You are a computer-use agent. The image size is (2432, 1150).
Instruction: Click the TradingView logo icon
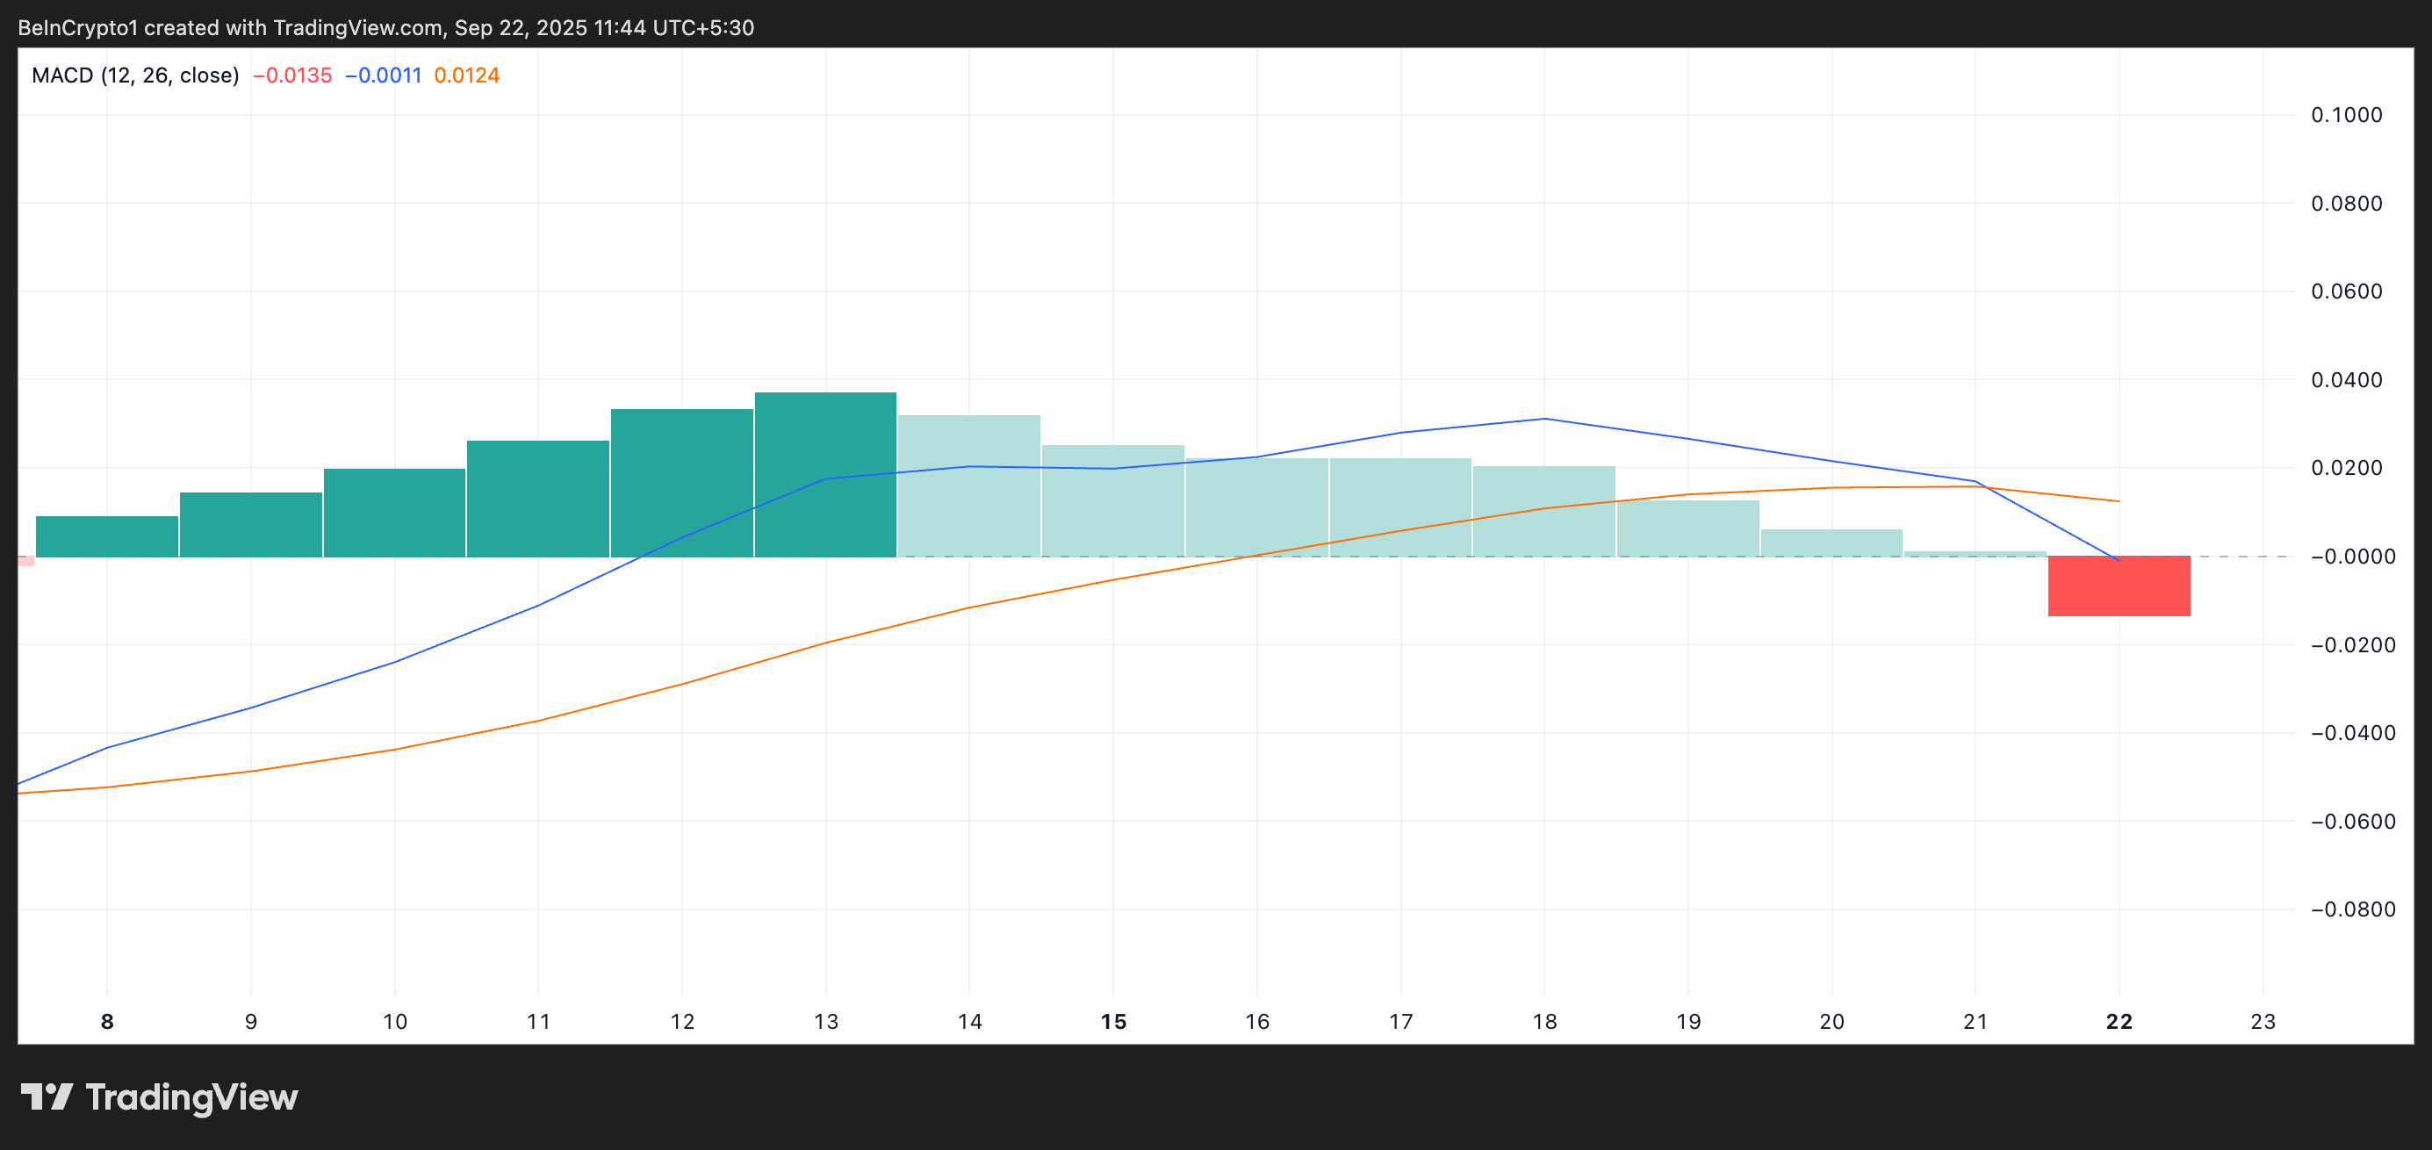[47, 1096]
